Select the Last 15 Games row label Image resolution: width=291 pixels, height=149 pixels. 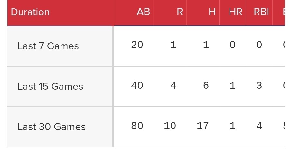tap(50, 86)
